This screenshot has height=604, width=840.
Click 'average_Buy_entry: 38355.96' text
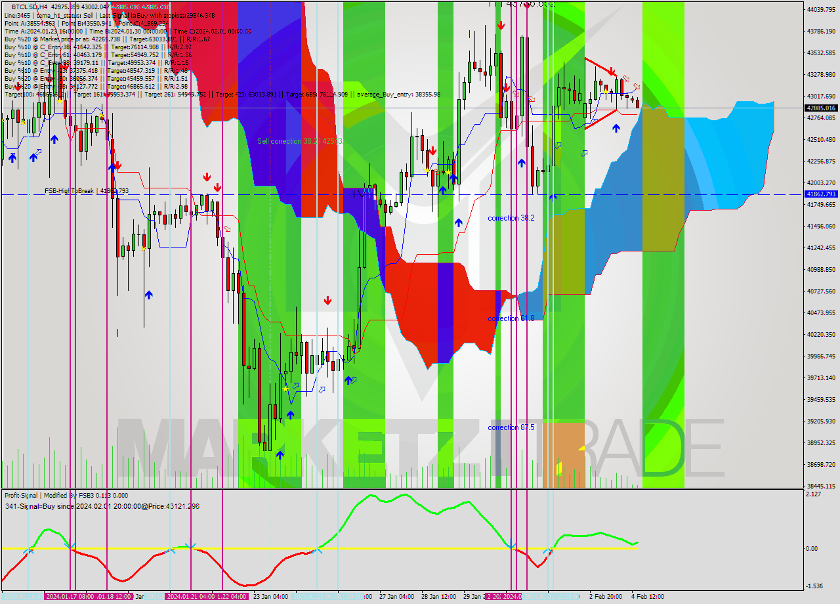click(x=398, y=94)
